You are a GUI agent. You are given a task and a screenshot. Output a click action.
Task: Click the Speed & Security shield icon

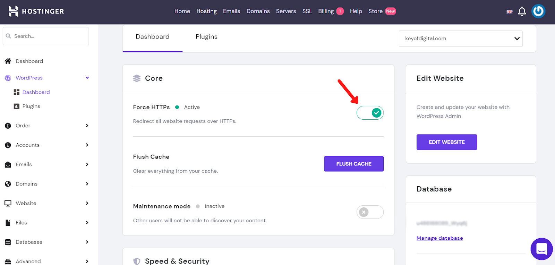pyautogui.click(x=137, y=261)
